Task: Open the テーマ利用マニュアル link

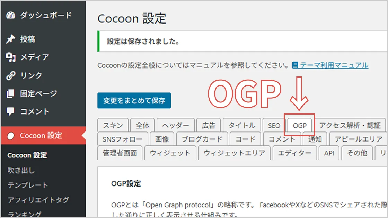Action: click(333, 65)
